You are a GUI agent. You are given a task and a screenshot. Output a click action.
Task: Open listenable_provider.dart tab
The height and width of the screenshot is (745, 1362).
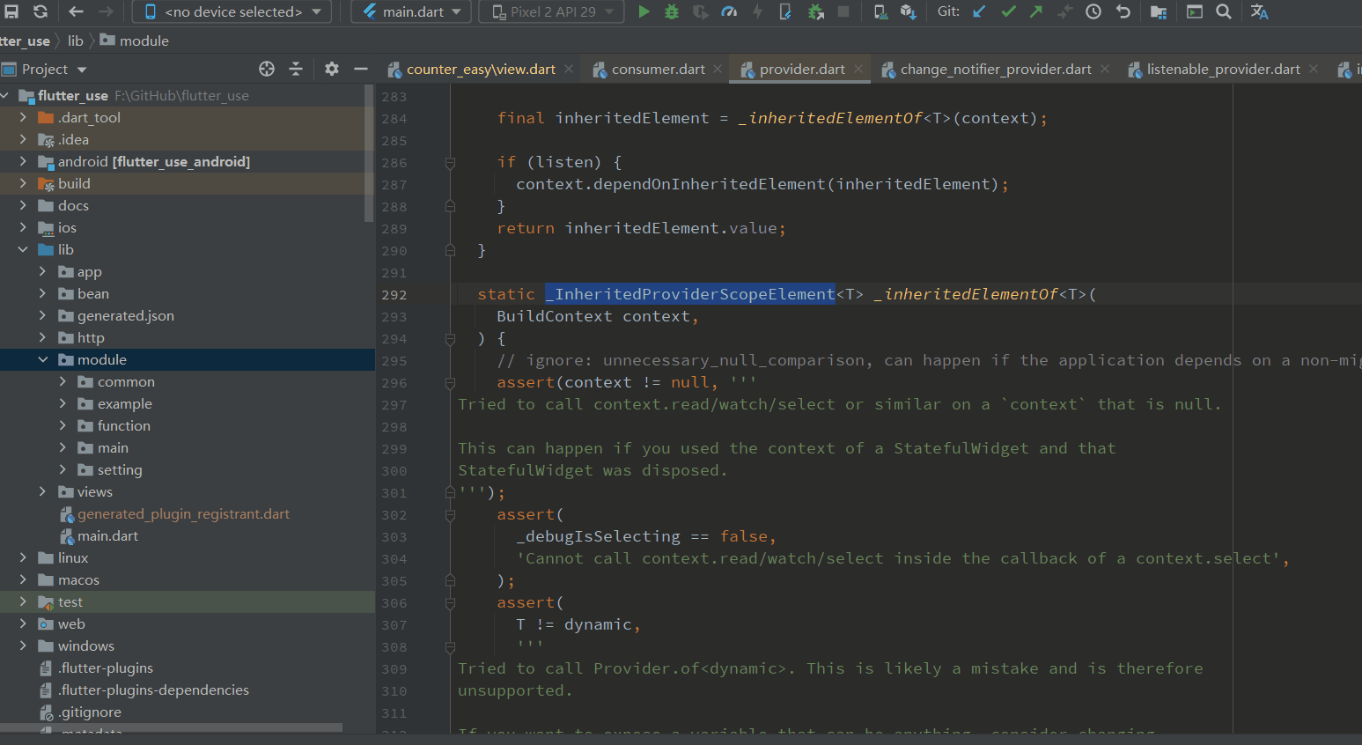1223,69
